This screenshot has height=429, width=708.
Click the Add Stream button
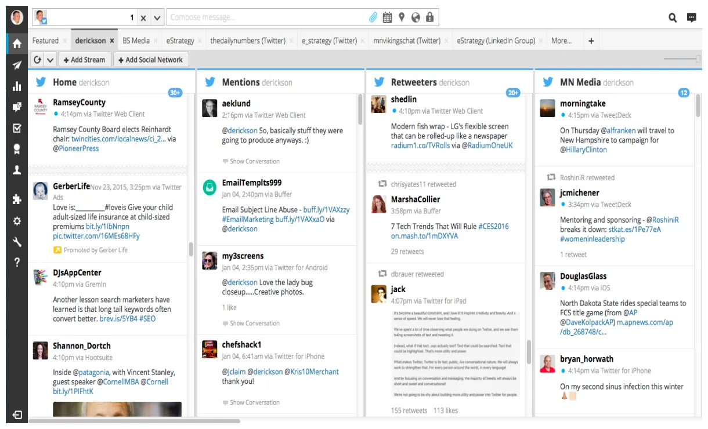click(x=85, y=59)
